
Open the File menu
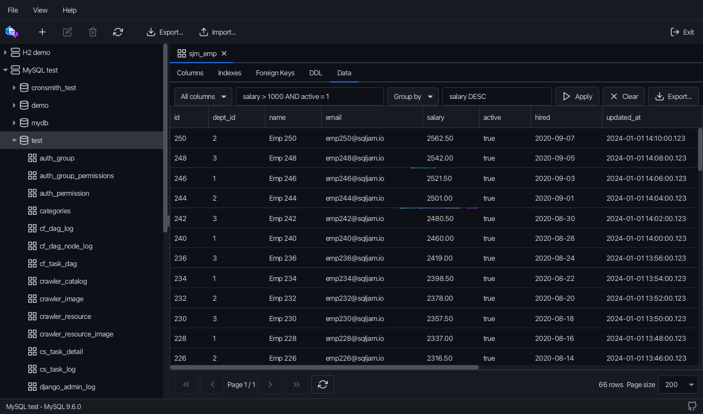tap(13, 10)
